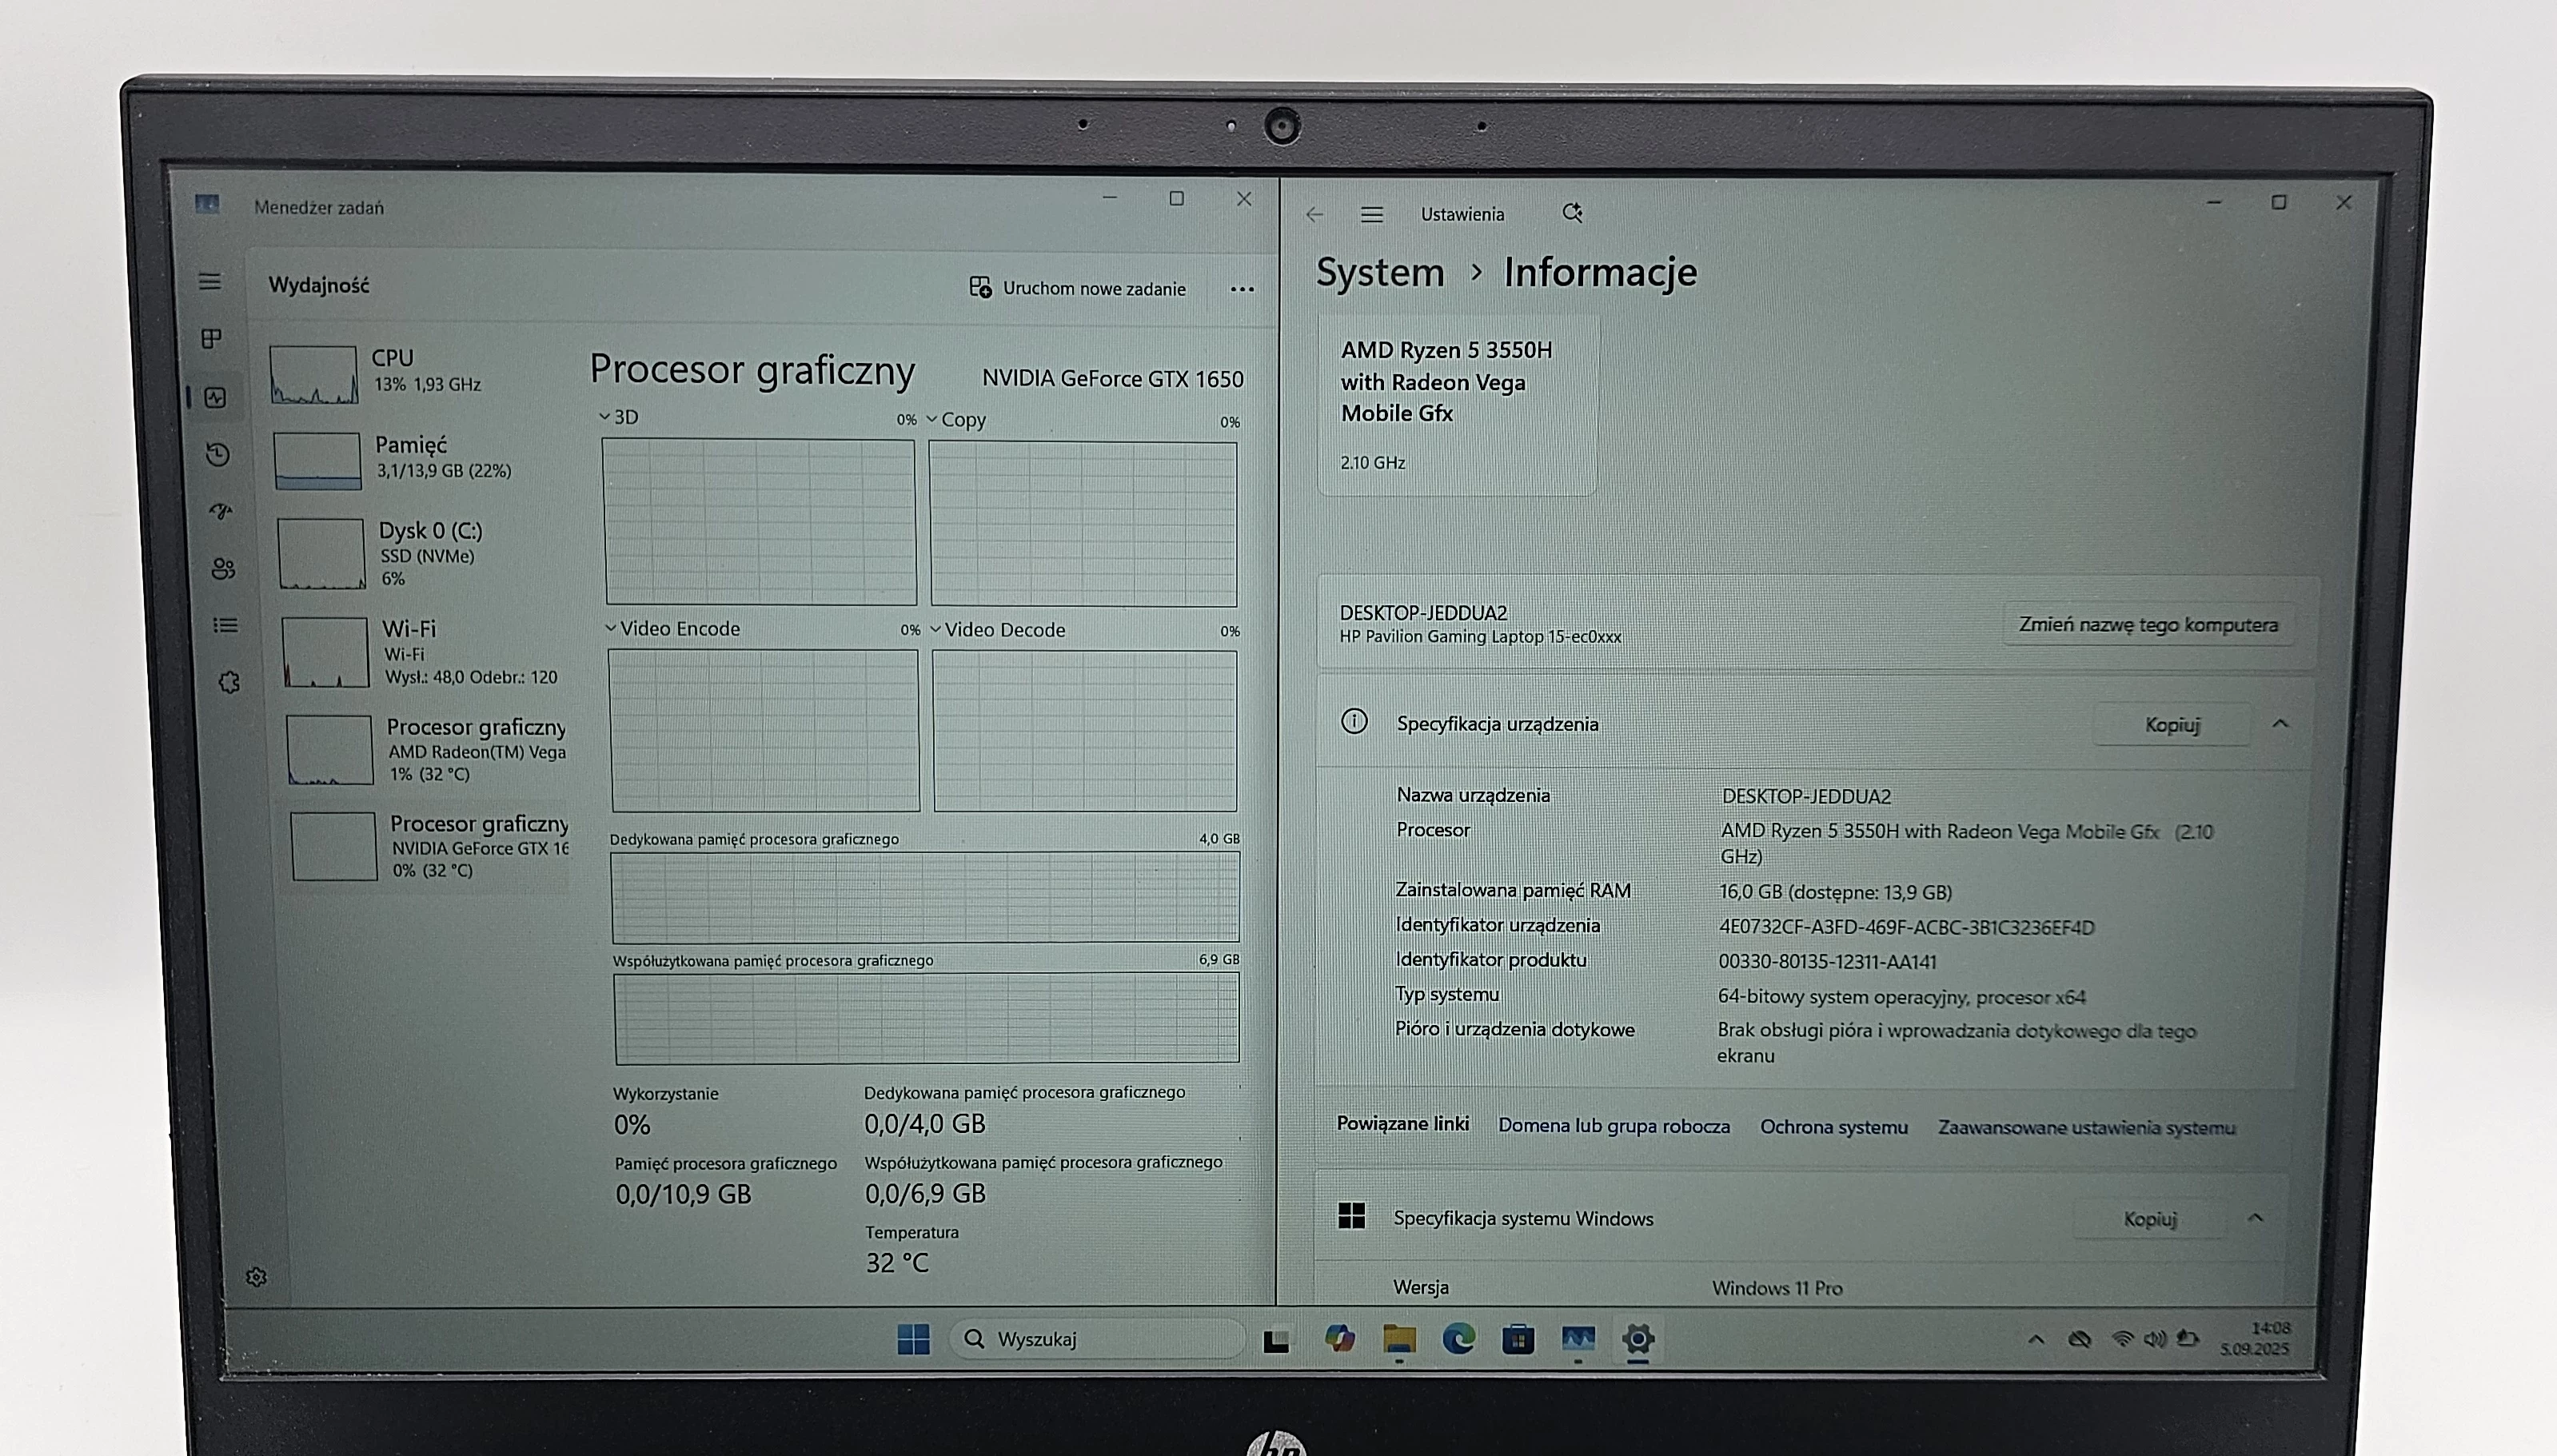
Task: Click Uruchom nowe zadanie button
Action: [1078, 288]
